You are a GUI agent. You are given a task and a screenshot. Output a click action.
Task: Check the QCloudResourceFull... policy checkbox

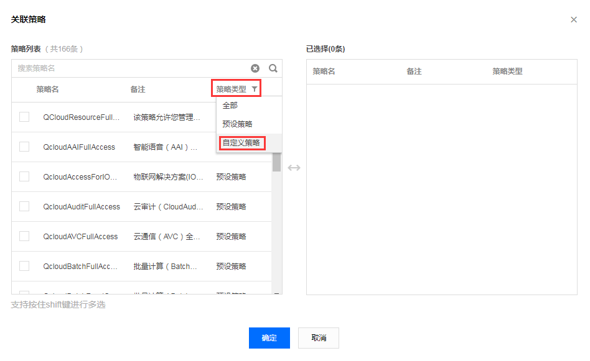24,117
